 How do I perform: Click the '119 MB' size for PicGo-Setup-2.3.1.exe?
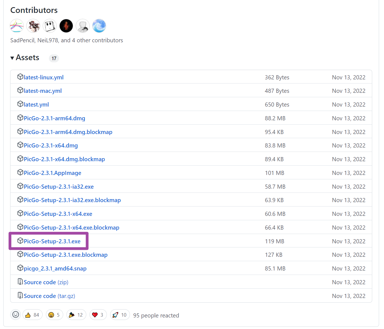(274, 241)
